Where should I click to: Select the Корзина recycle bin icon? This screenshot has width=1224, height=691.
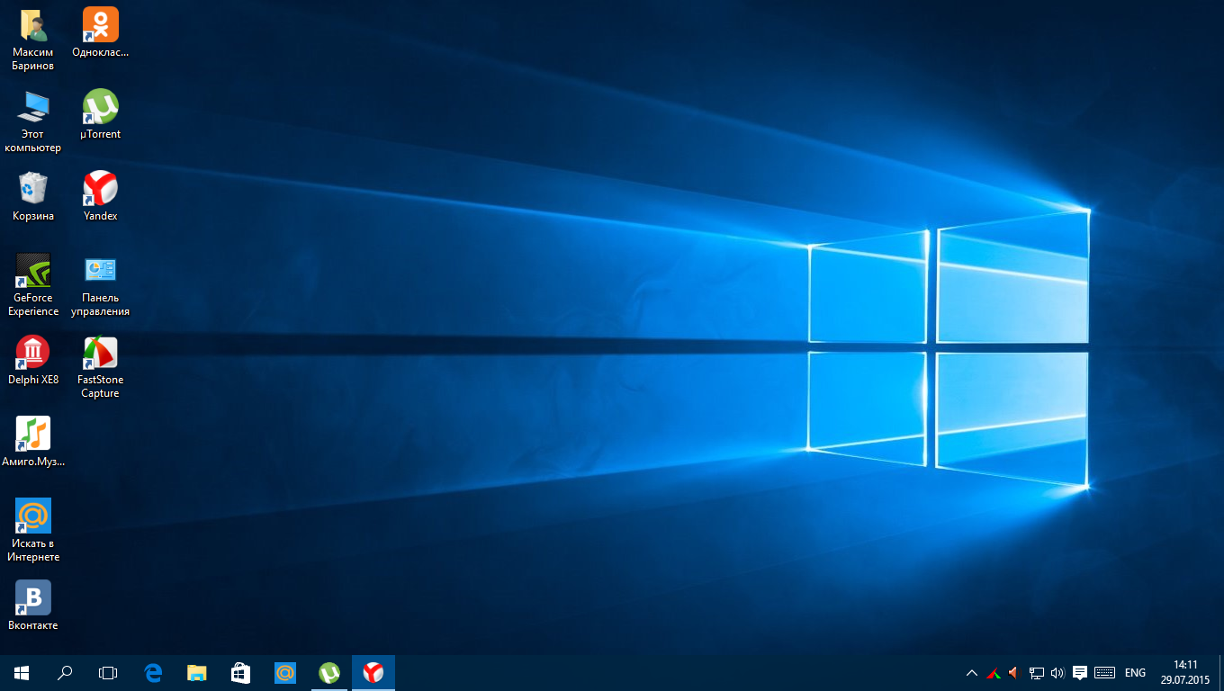(33, 197)
